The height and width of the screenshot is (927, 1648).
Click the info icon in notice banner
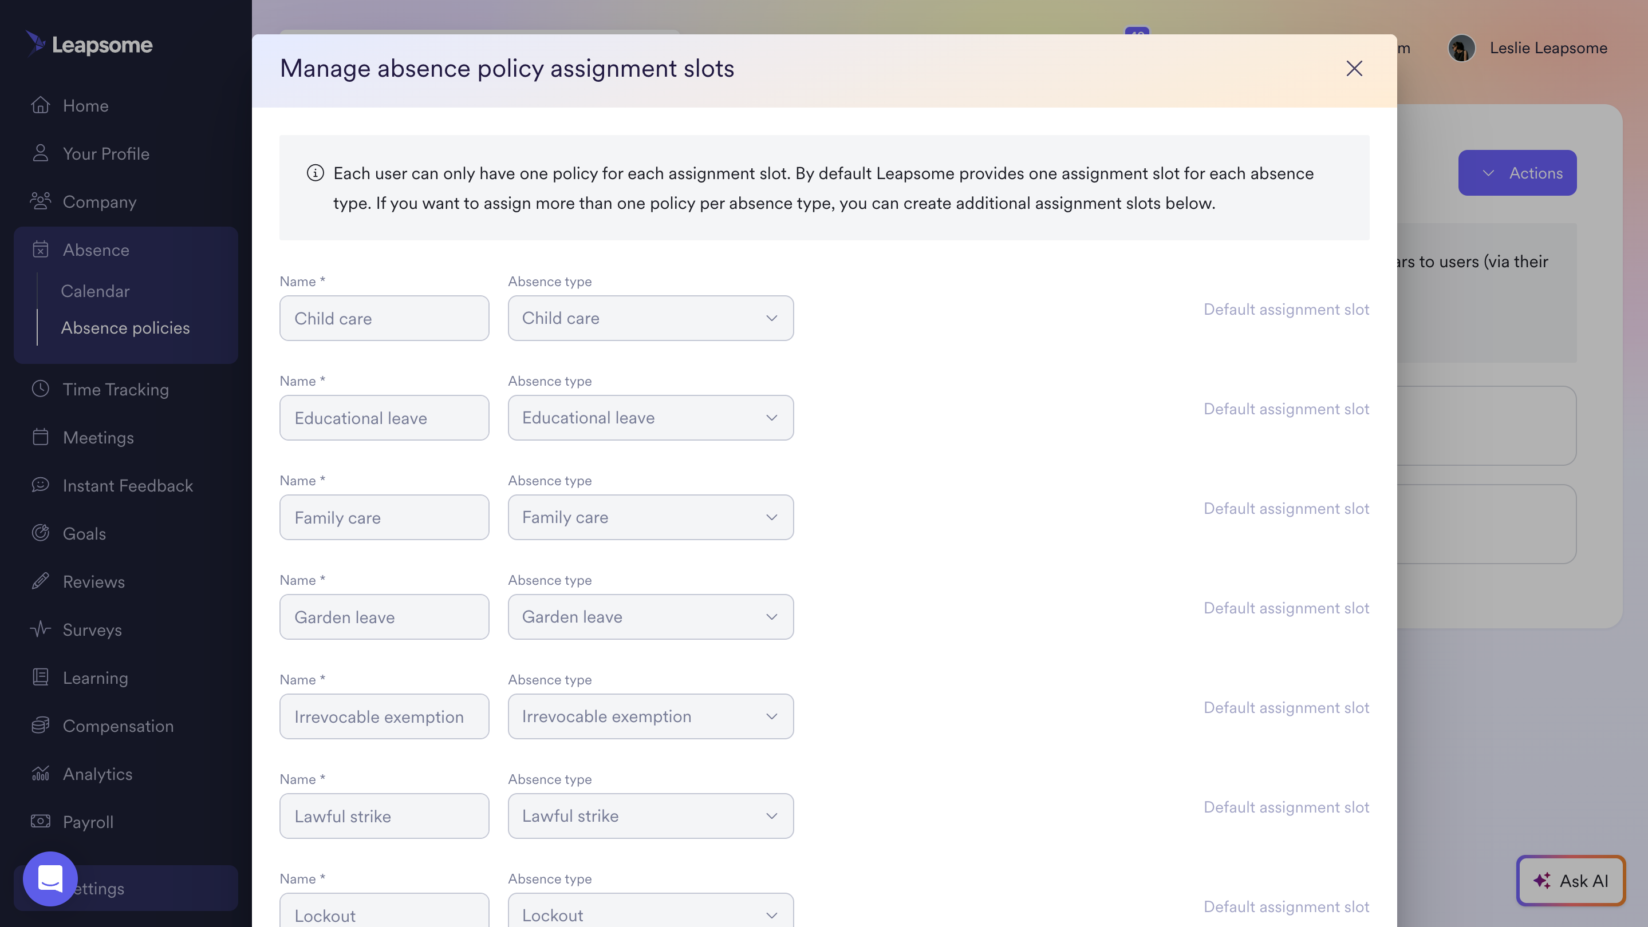point(315,173)
